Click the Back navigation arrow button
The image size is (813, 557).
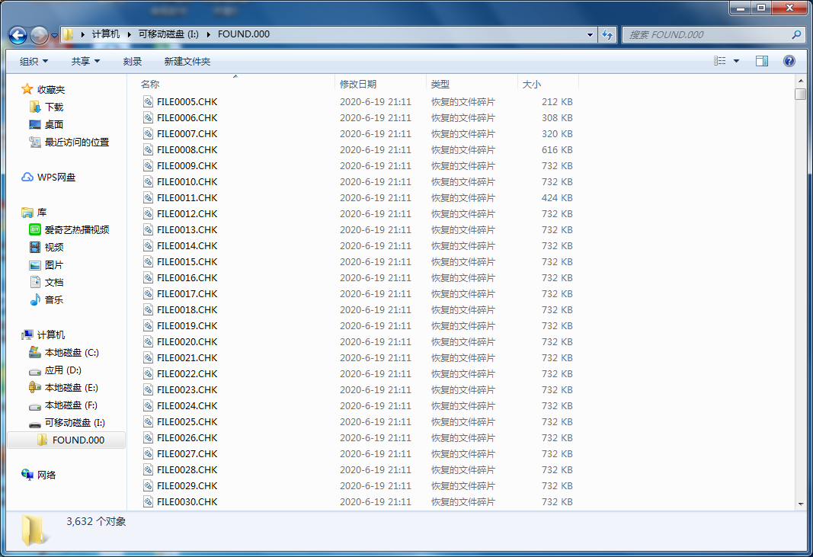(x=18, y=35)
